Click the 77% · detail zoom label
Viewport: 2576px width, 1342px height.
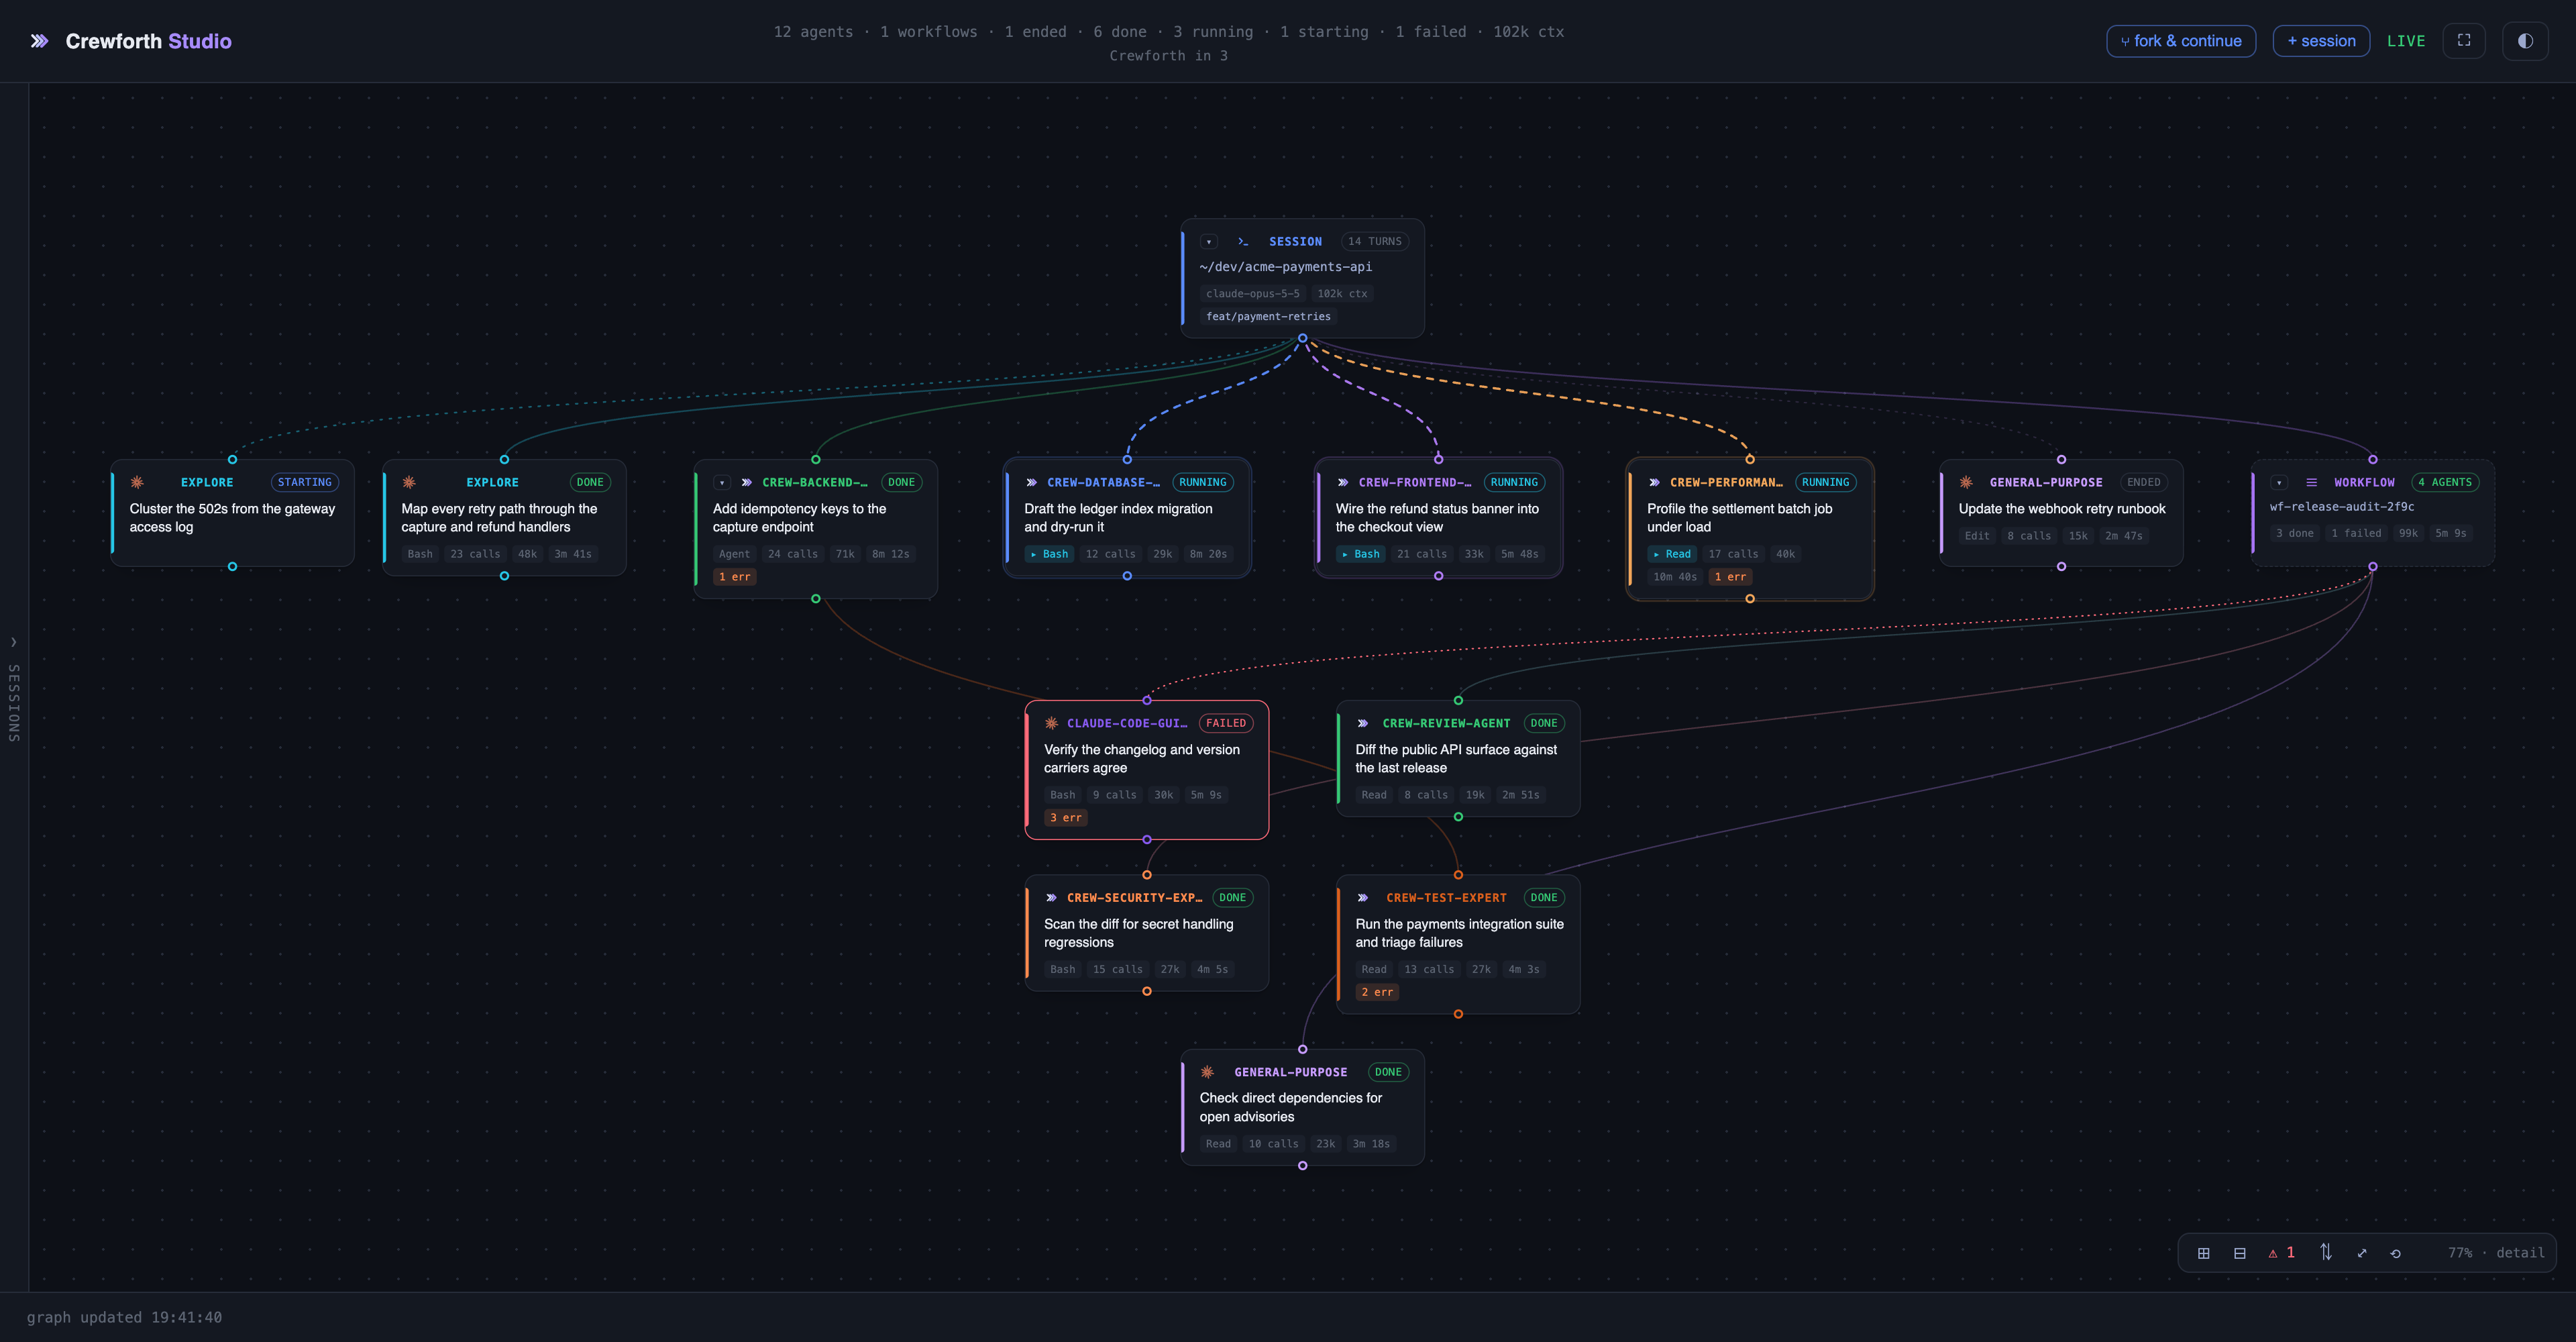(2496, 1253)
